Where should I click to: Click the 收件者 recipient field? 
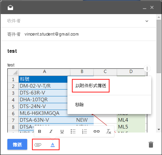coord(78,21)
